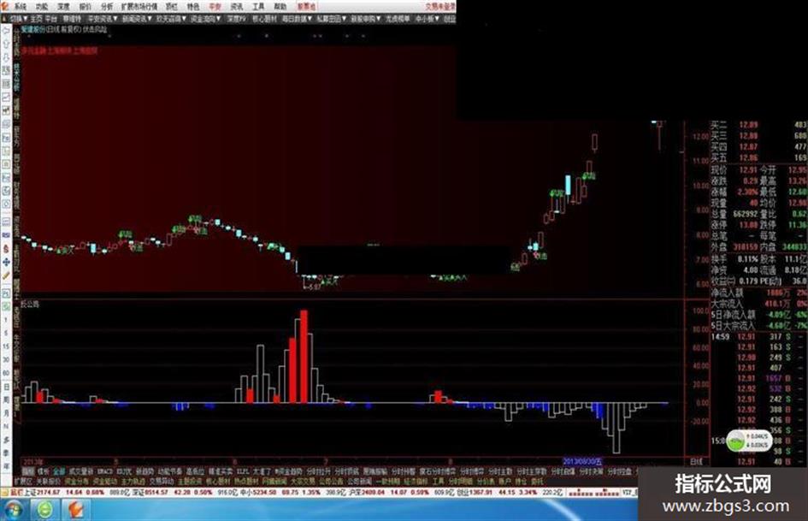This screenshot has height=521, width=808.
Task: Select the 年 yearly period button
Action: click(6, 465)
